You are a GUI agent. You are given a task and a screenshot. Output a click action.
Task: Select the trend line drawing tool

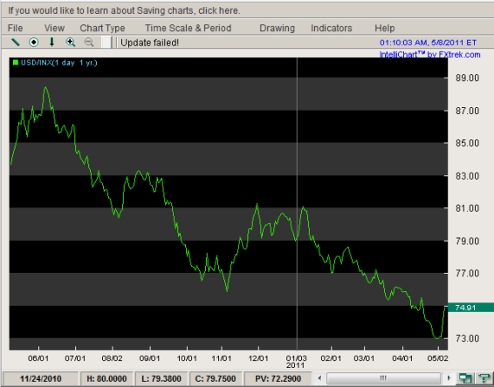click(x=16, y=42)
